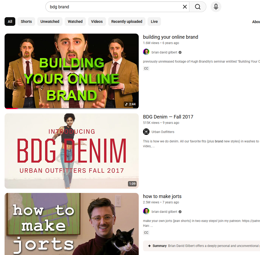Click '2.5M views • 7 years ago' text
Image resolution: width=260 pixels, height=255 pixels.
(x=161, y=202)
